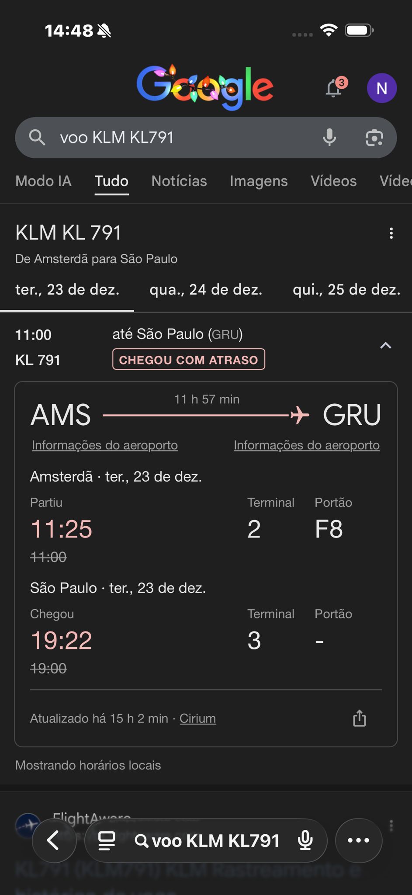
Task: Open the tabs icon in bottom bar
Action: tap(107, 840)
